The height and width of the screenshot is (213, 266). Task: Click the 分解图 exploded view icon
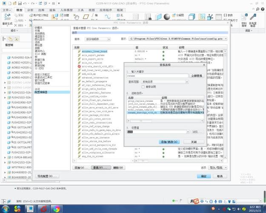coord(178,15)
